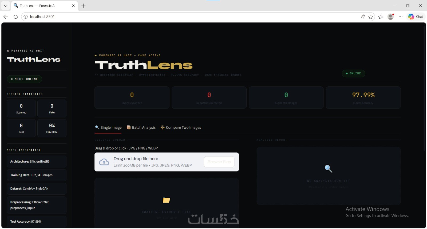427x229 pixels.
Task: Click the yellow folder icon awaiting evidence
Action: [x=167, y=200]
